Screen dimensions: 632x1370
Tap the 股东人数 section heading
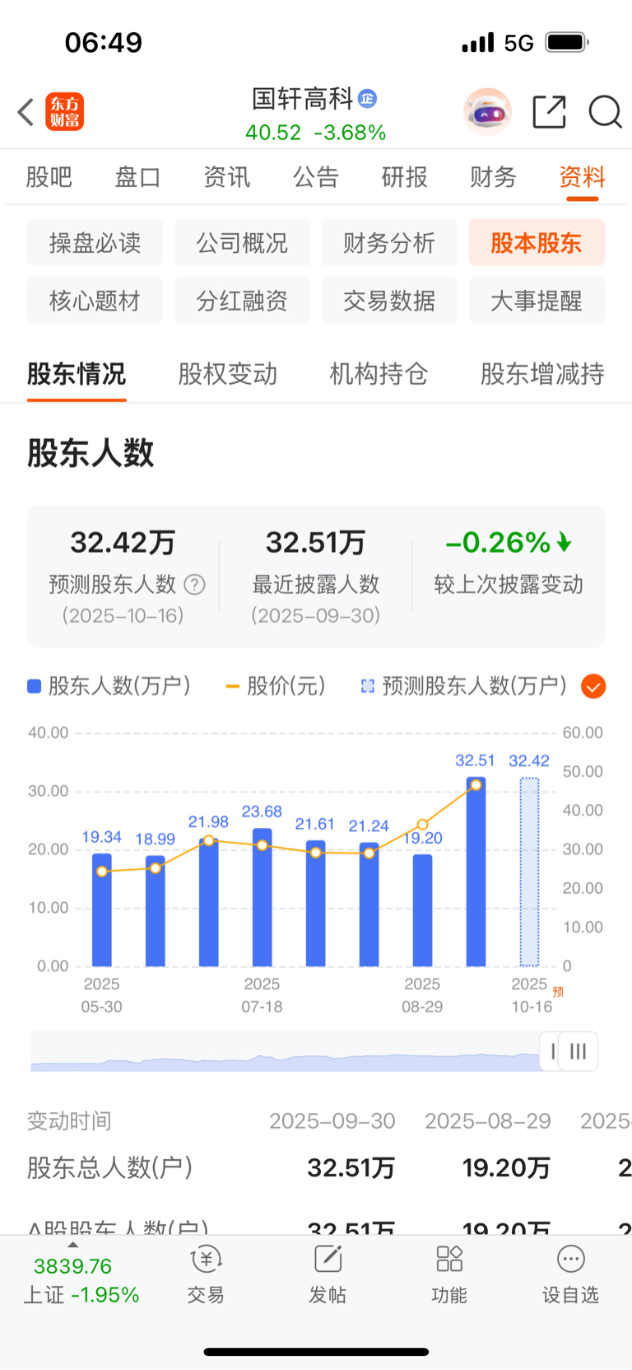pyautogui.click(x=91, y=453)
